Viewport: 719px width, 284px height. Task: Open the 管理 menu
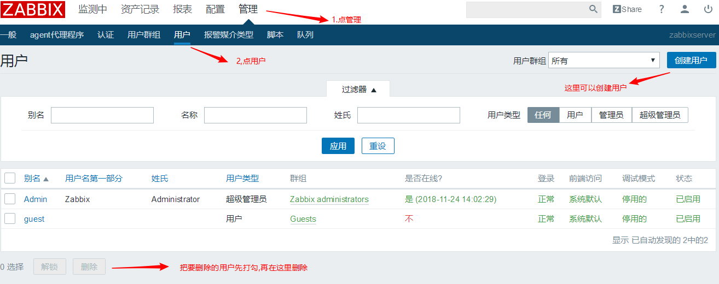tap(248, 9)
